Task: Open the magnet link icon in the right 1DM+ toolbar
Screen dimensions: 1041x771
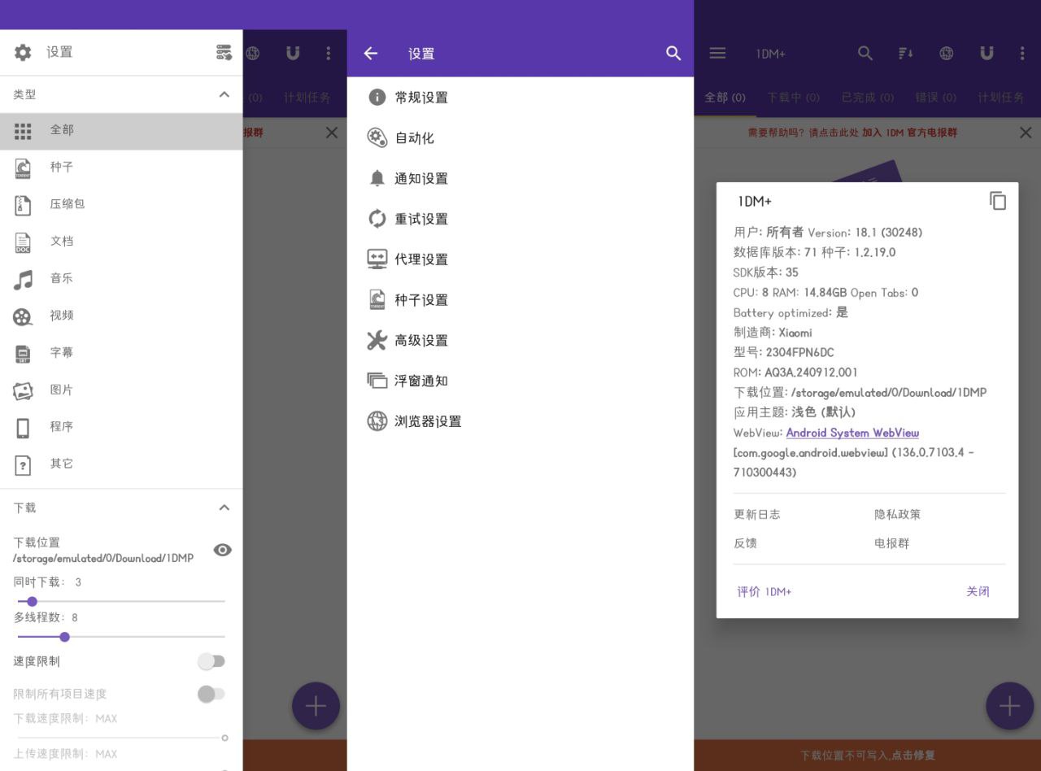Action: coord(987,54)
